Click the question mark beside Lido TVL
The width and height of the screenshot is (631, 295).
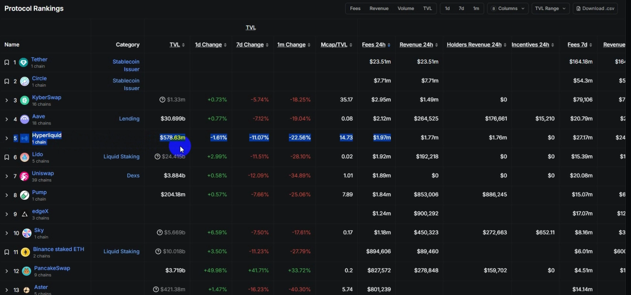click(158, 157)
